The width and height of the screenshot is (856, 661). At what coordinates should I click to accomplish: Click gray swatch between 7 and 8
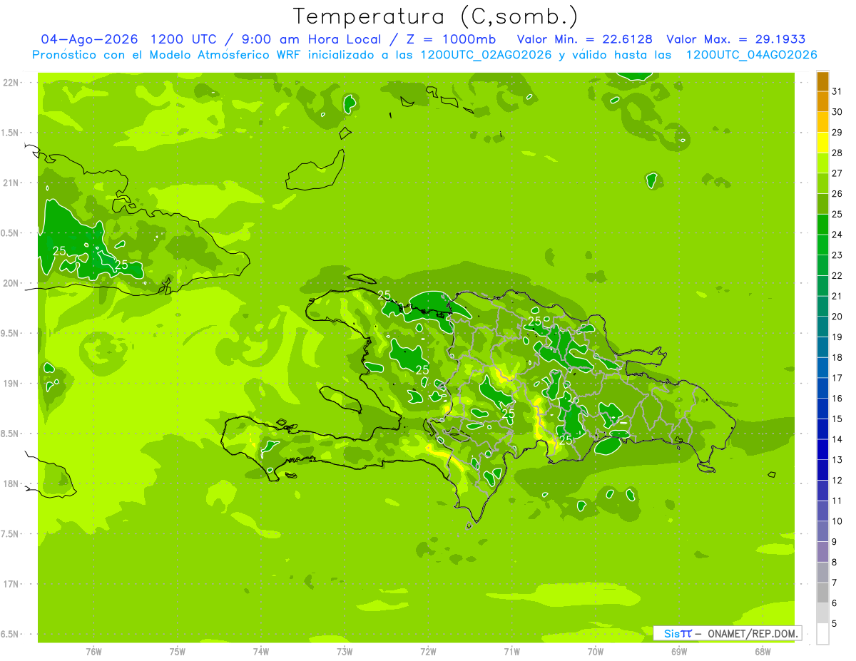pyautogui.click(x=822, y=573)
